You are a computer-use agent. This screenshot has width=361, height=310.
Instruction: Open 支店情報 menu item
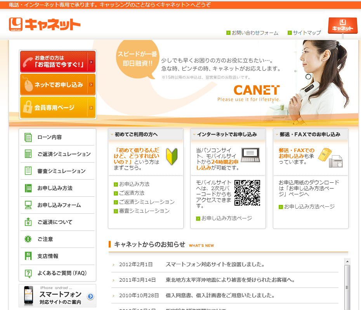coord(57,256)
